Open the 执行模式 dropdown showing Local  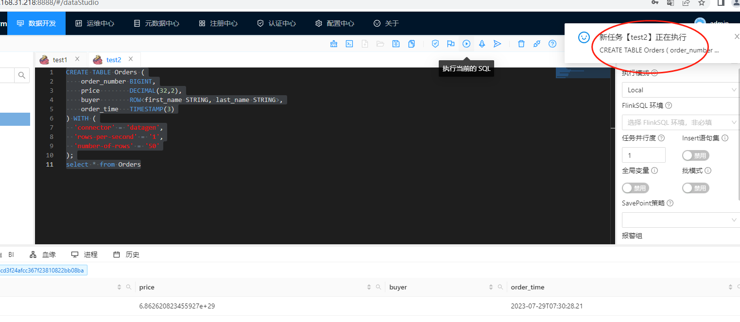pyautogui.click(x=680, y=90)
